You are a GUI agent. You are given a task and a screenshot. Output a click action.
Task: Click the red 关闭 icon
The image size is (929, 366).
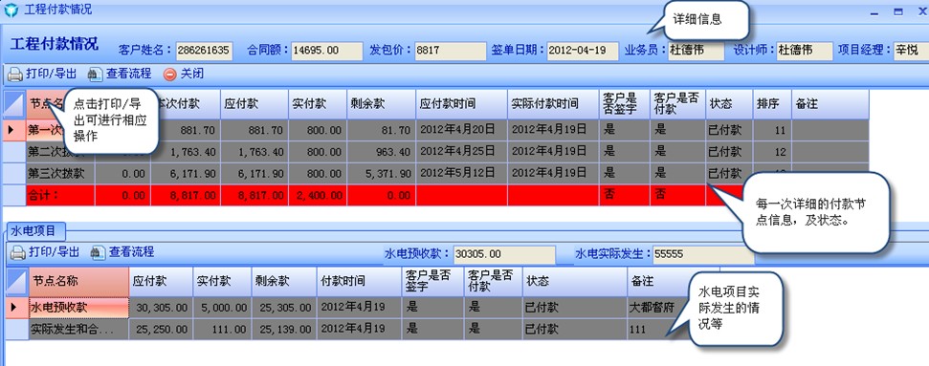click(x=170, y=75)
